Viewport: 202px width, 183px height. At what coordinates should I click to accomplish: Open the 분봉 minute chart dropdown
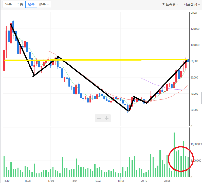coord(44,4)
